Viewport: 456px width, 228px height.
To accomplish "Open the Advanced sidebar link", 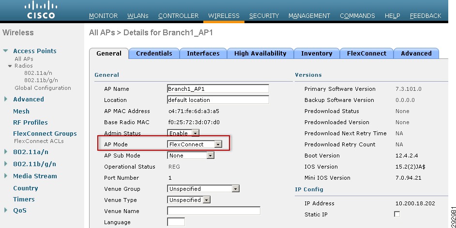I will point(29,99).
